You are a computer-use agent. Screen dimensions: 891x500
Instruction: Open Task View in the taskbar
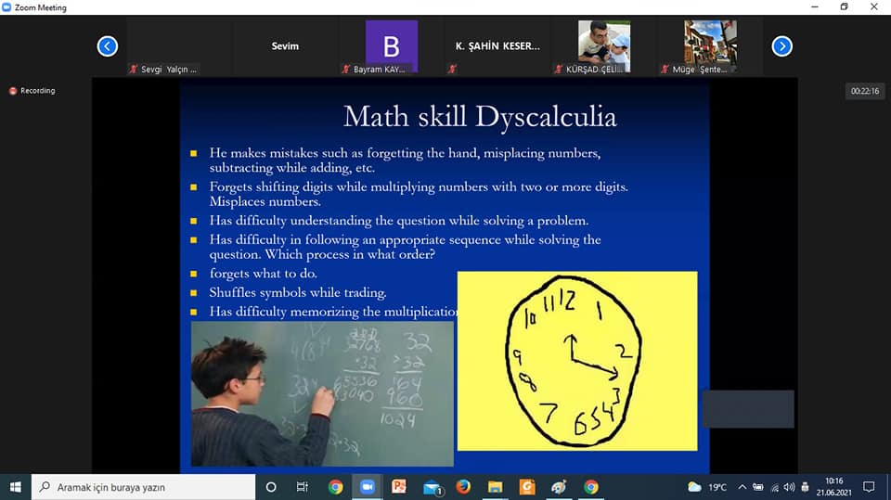coord(303,487)
